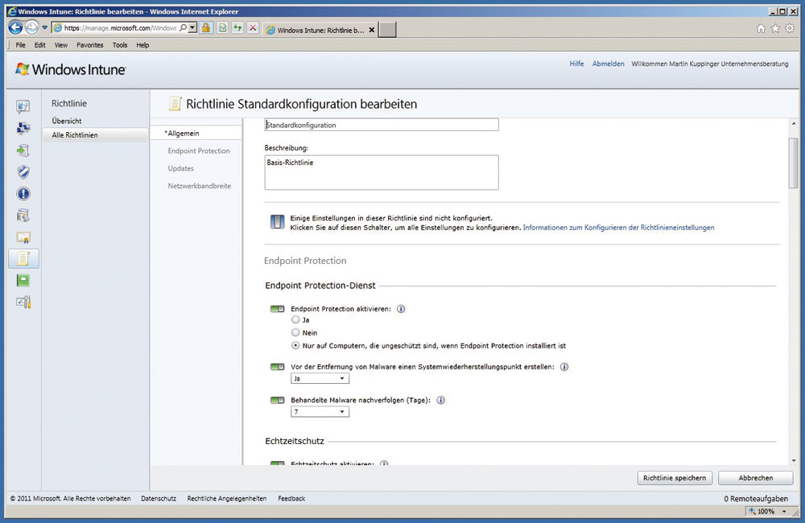Image resolution: width=805 pixels, height=523 pixels.
Task: Switch to the Netzwerkbandbreite section tab
Action: (199, 186)
